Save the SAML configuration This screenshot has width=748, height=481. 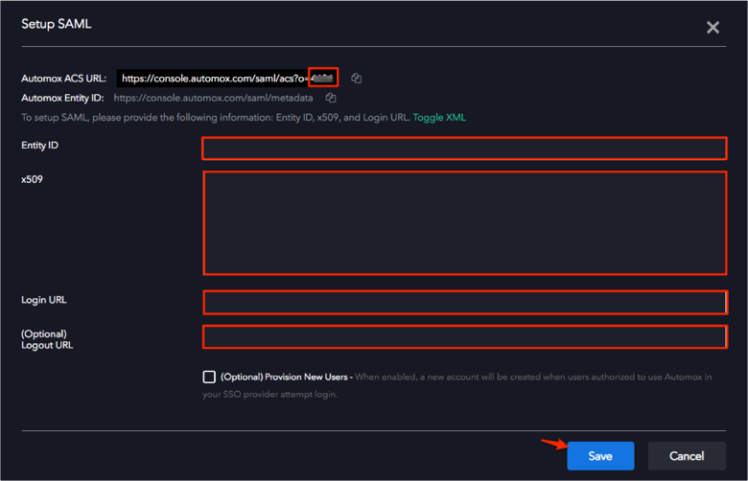[600, 456]
